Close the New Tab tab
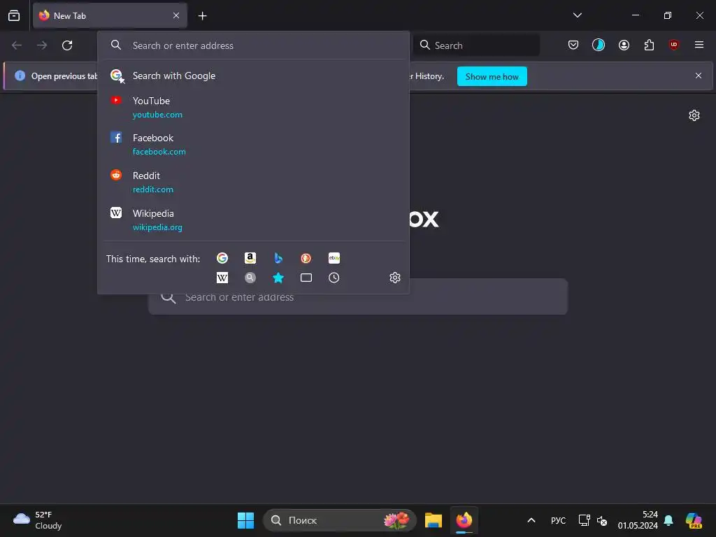This screenshot has height=537, width=716. click(x=176, y=15)
